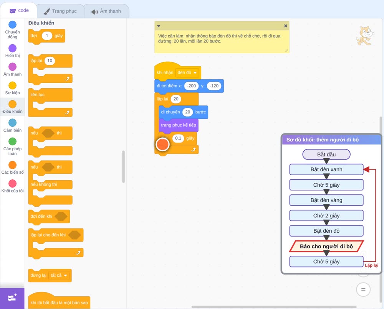384x309 pixels.
Task: Open the Các phép toán category
Action: (x=13, y=147)
